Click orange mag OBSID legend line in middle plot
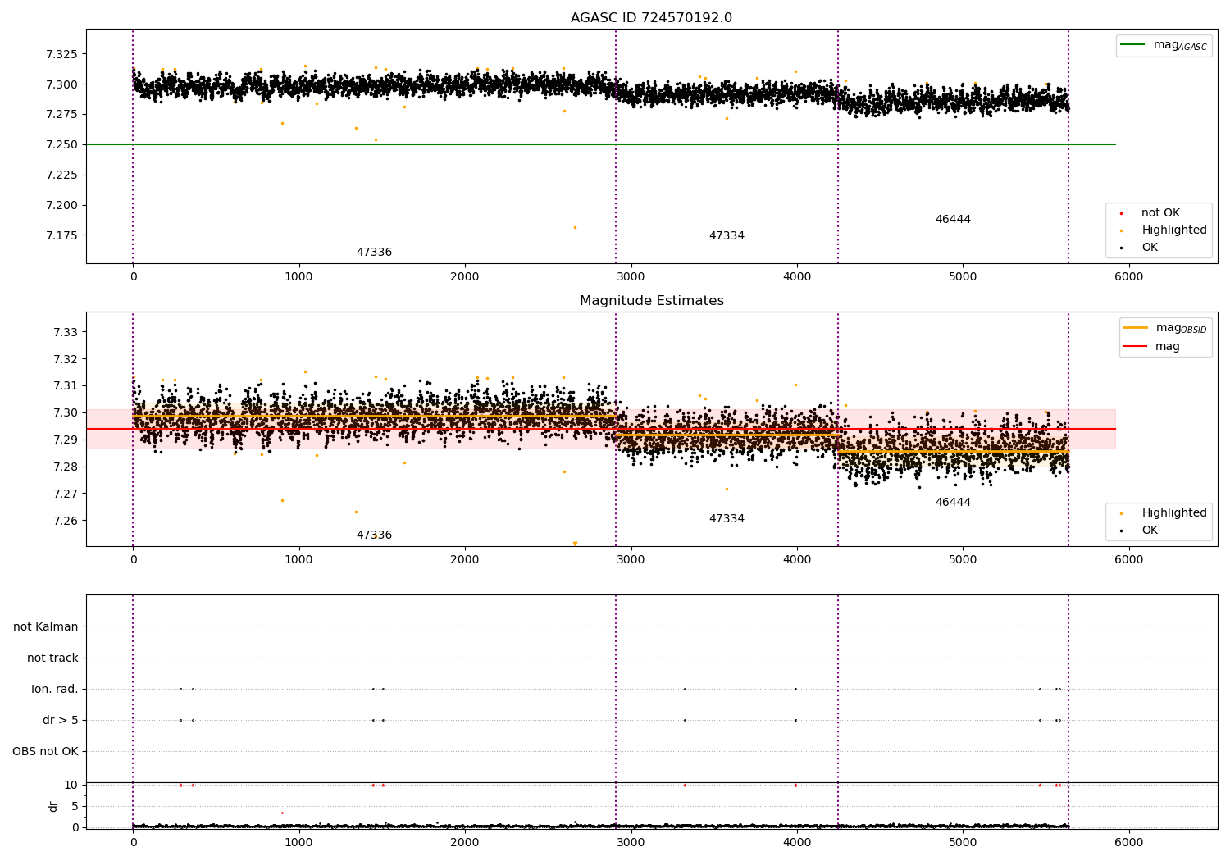The width and height of the screenshot is (1230, 861). point(1135,328)
